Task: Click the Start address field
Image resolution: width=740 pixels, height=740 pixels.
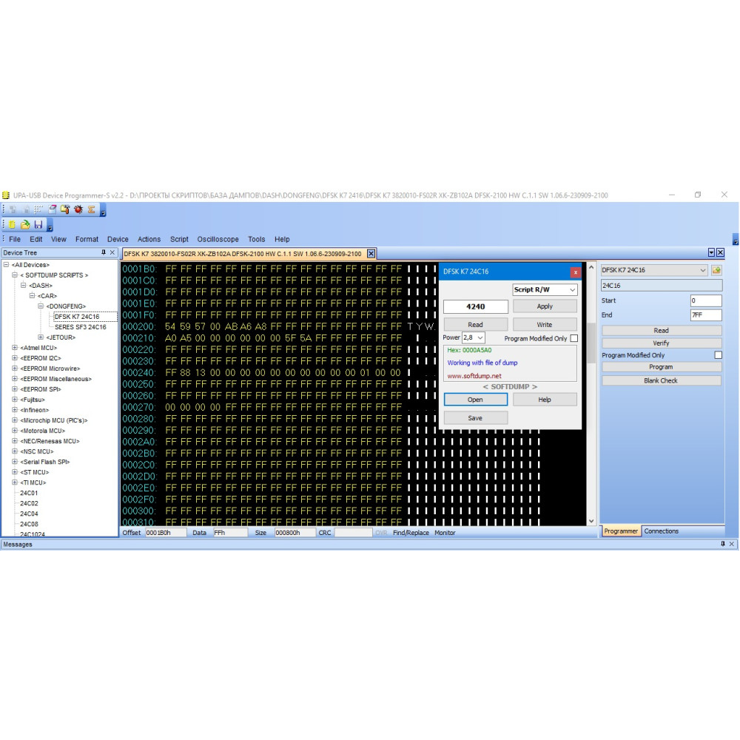Action: (705, 300)
